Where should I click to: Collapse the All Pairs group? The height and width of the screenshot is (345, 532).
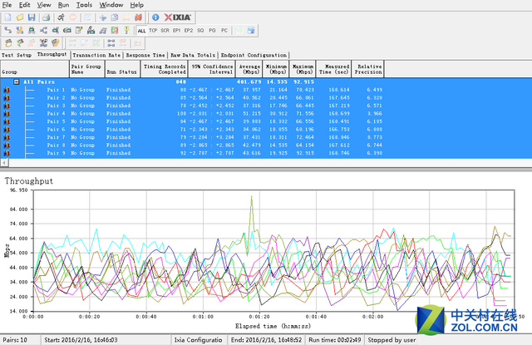(16, 81)
